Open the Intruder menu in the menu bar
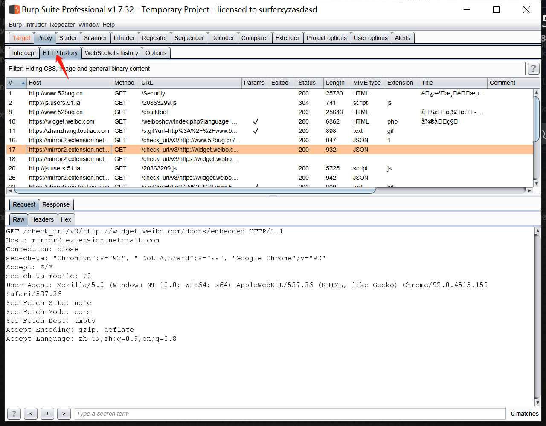546x426 pixels. (36, 25)
